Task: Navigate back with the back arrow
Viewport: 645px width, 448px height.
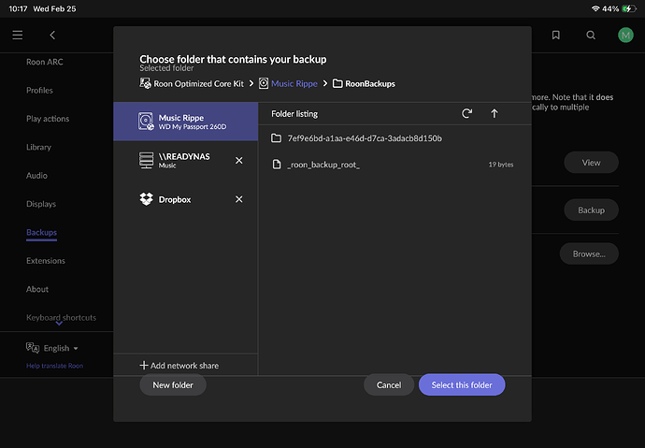Action: pyautogui.click(x=52, y=35)
